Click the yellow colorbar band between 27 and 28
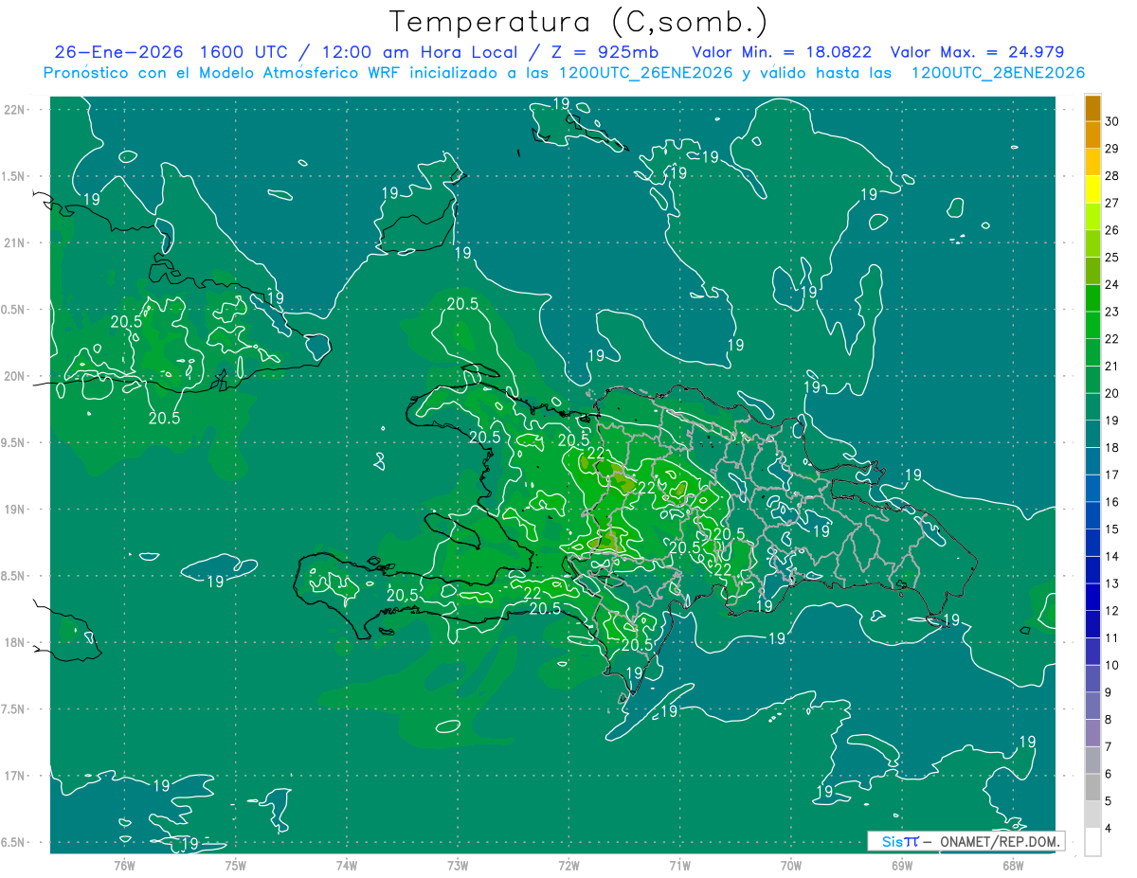 pyautogui.click(x=1092, y=189)
